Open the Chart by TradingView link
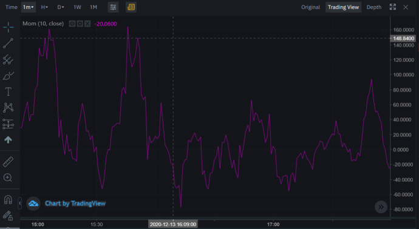Image resolution: width=419 pixels, height=229 pixels. [75, 204]
